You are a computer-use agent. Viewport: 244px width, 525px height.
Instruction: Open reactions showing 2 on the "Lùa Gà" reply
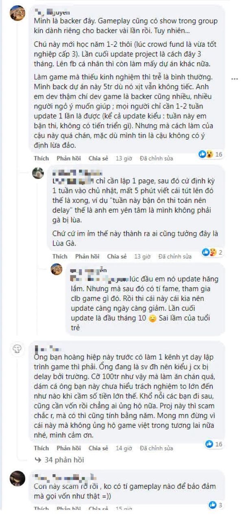pos(209,253)
